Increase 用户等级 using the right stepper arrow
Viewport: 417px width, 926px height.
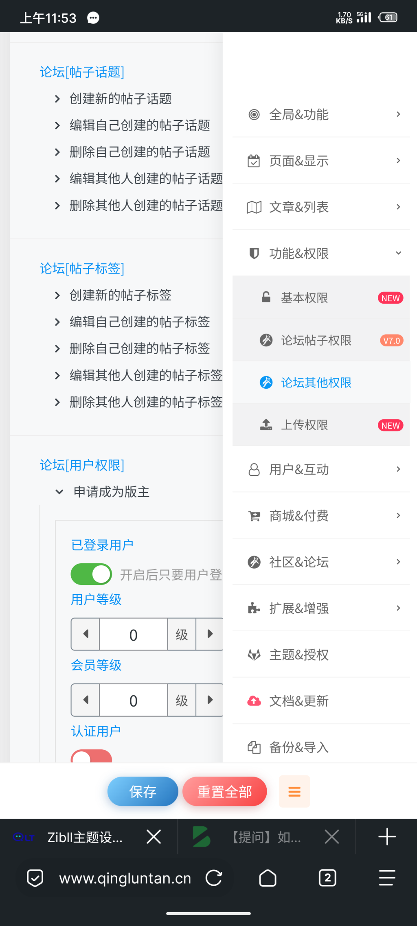click(x=210, y=634)
